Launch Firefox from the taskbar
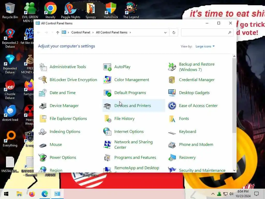The width and height of the screenshot is (265, 199). [32, 194]
